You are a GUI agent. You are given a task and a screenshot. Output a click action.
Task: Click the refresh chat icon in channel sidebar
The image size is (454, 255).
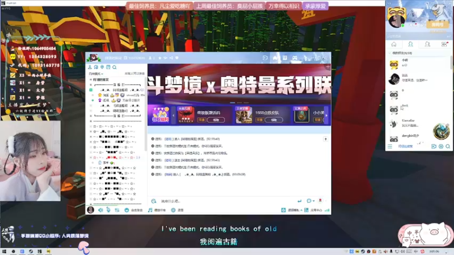click(96, 67)
